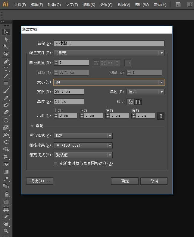This screenshot has height=237, width=194.
Task: Activate the Zoom tool
Action: 6,231
